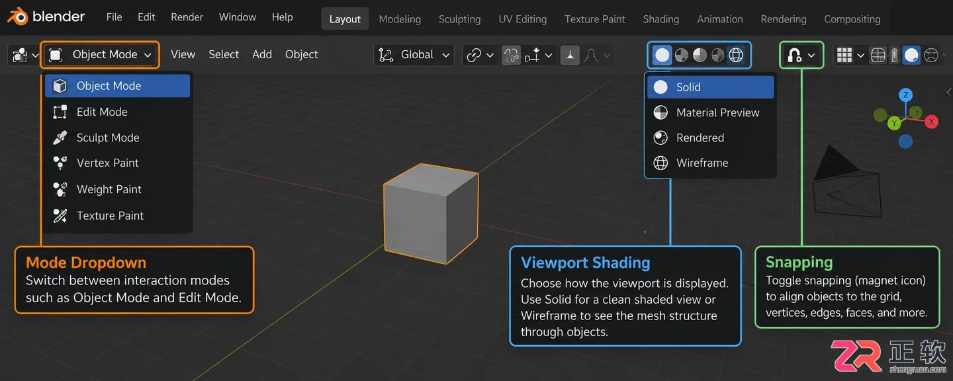Switch to the Shading workspace tab
Viewport: 953px width, 381px height.
[661, 19]
